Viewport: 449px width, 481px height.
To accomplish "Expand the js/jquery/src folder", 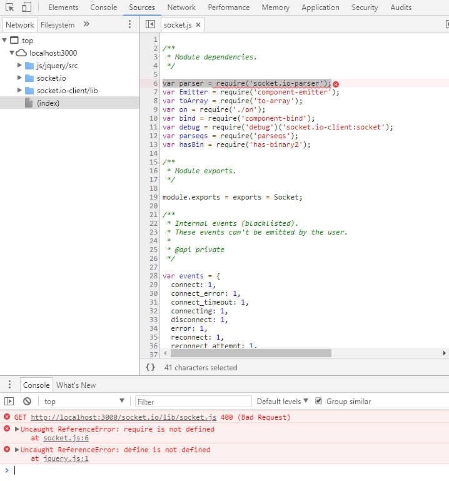I will coord(19,65).
